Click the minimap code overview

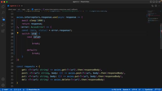pyautogui.click(x=153, y=17)
